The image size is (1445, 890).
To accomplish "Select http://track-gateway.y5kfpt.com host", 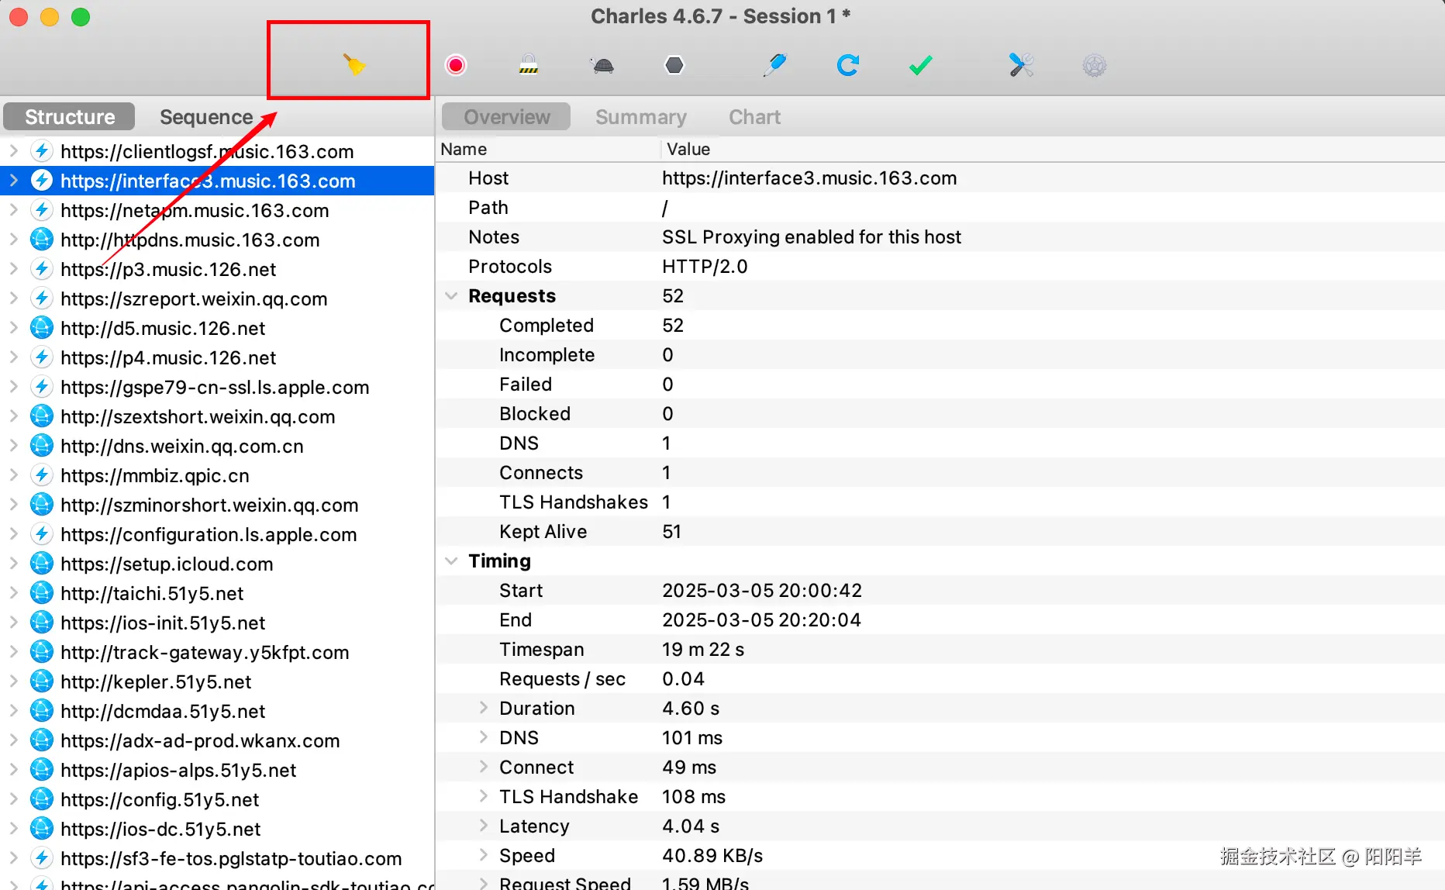I will click(205, 652).
